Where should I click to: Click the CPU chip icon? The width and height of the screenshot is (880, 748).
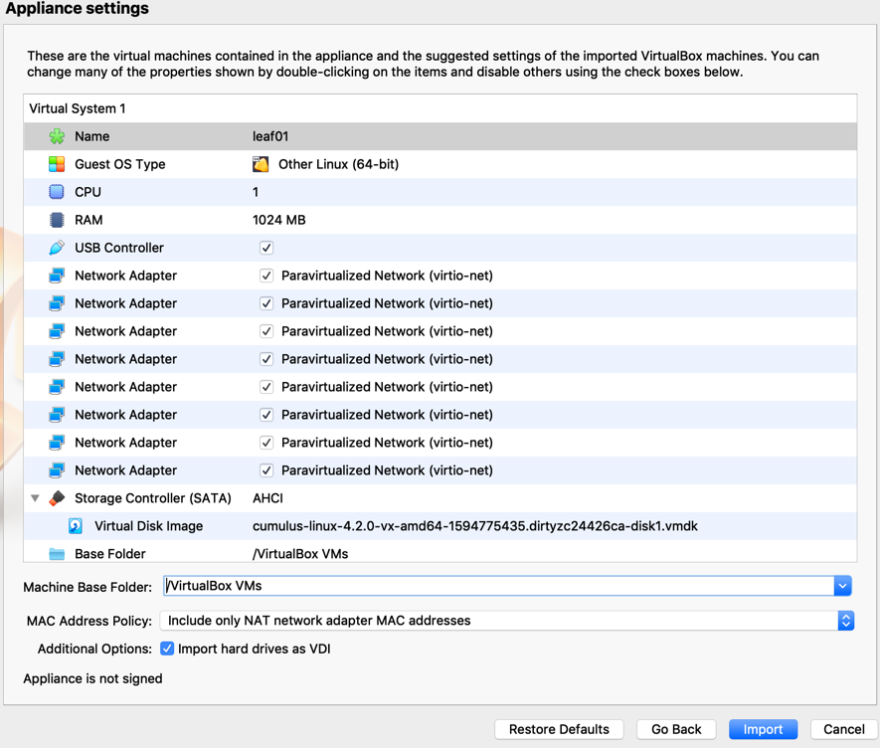(57, 192)
